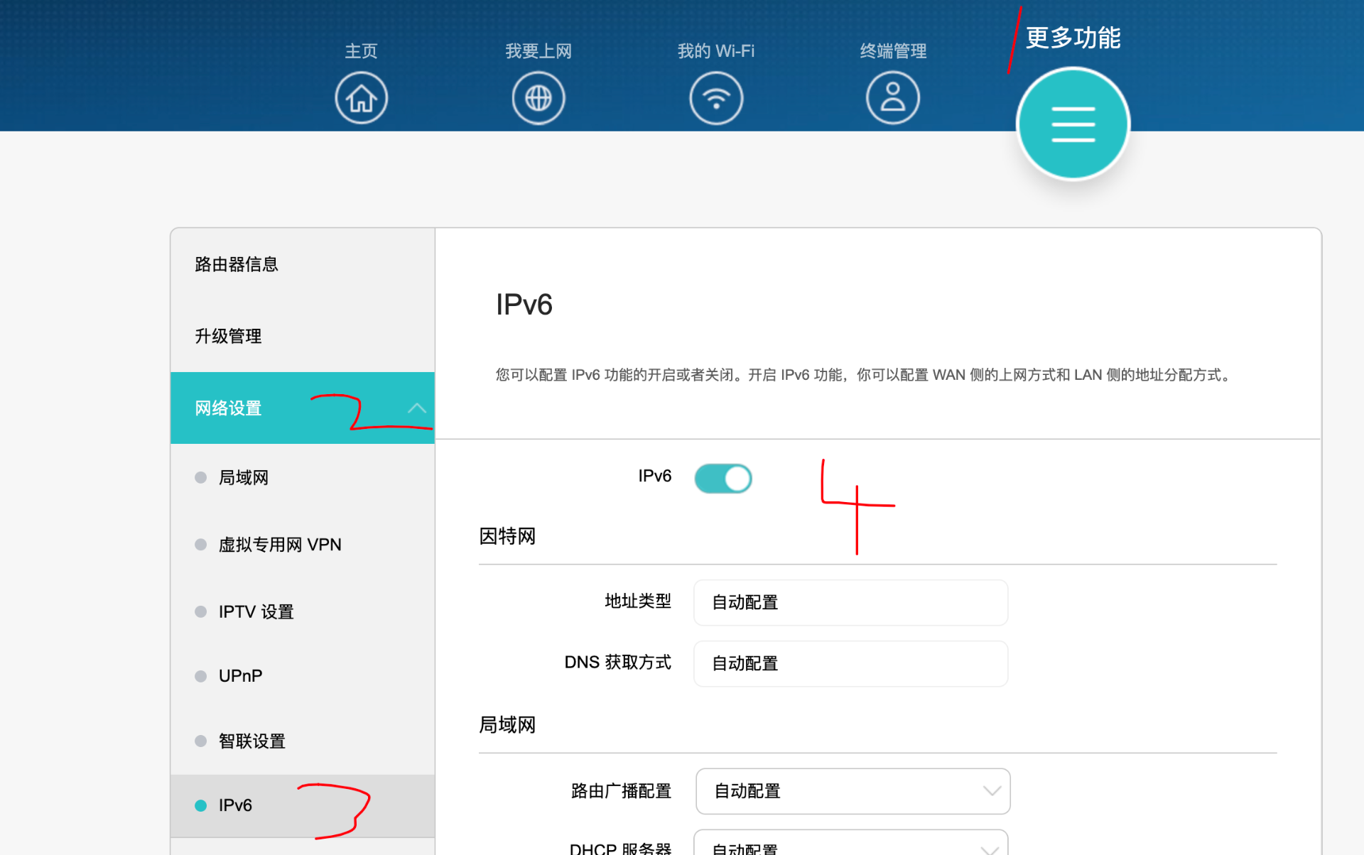Screen dimensions: 1364x855
Task: Open the terminal management person icon
Action: [892, 98]
